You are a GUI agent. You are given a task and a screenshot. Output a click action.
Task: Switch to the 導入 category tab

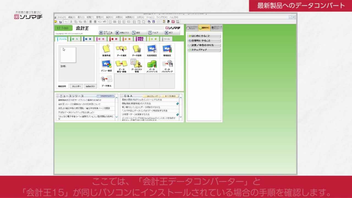coord(75,39)
